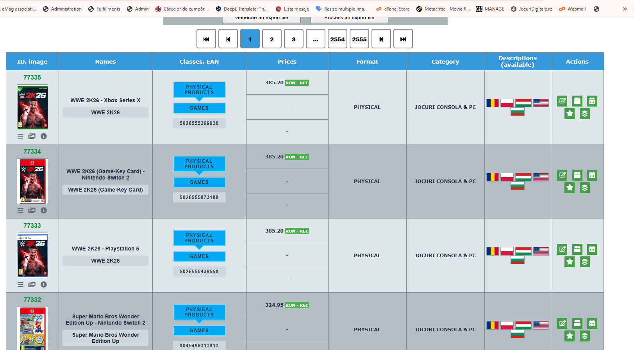Screen dimensions: 634x350
Task: Click the calendar icon for WWE 2K26 Playstation 5
Action: point(592,249)
